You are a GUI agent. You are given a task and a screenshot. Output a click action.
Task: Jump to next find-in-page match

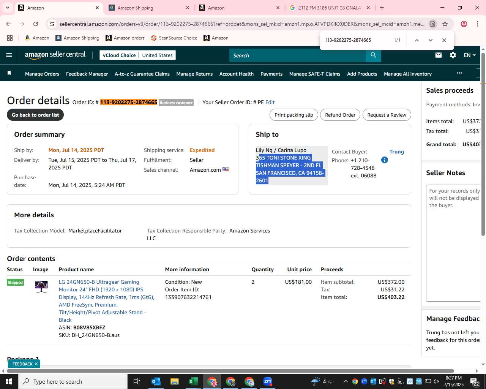(x=431, y=40)
